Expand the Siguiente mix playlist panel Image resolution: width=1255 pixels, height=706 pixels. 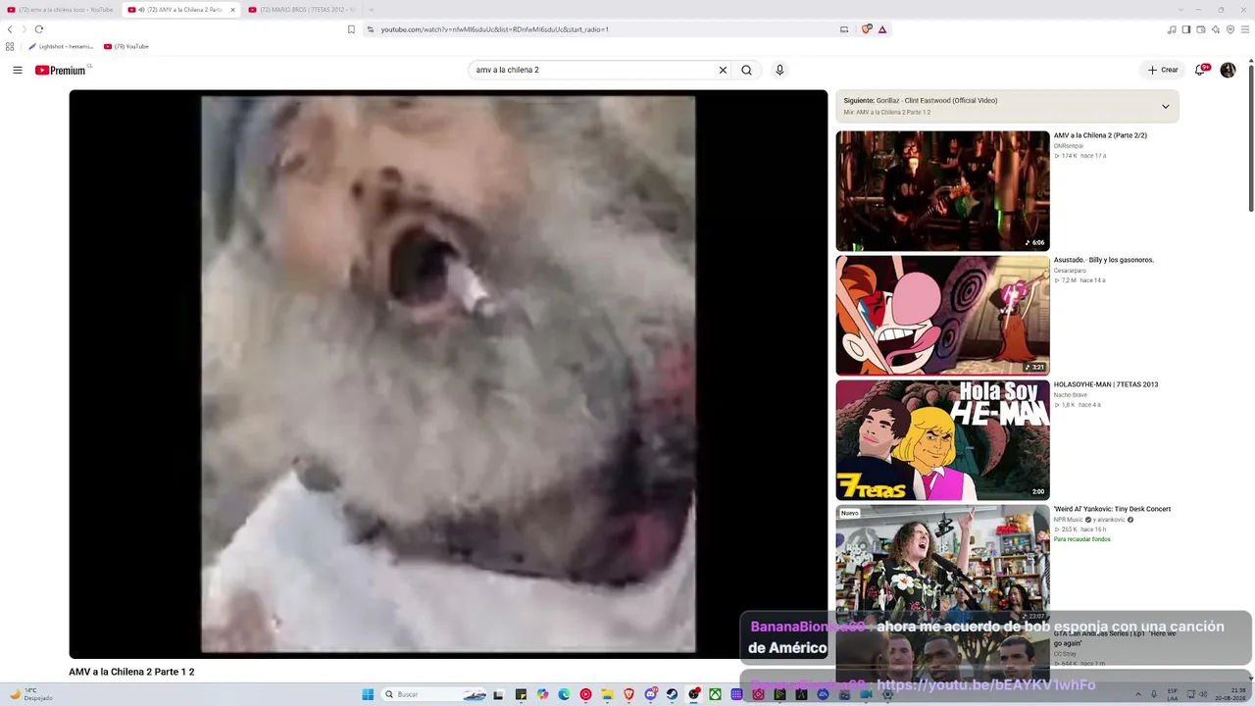pyautogui.click(x=1165, y=106)
